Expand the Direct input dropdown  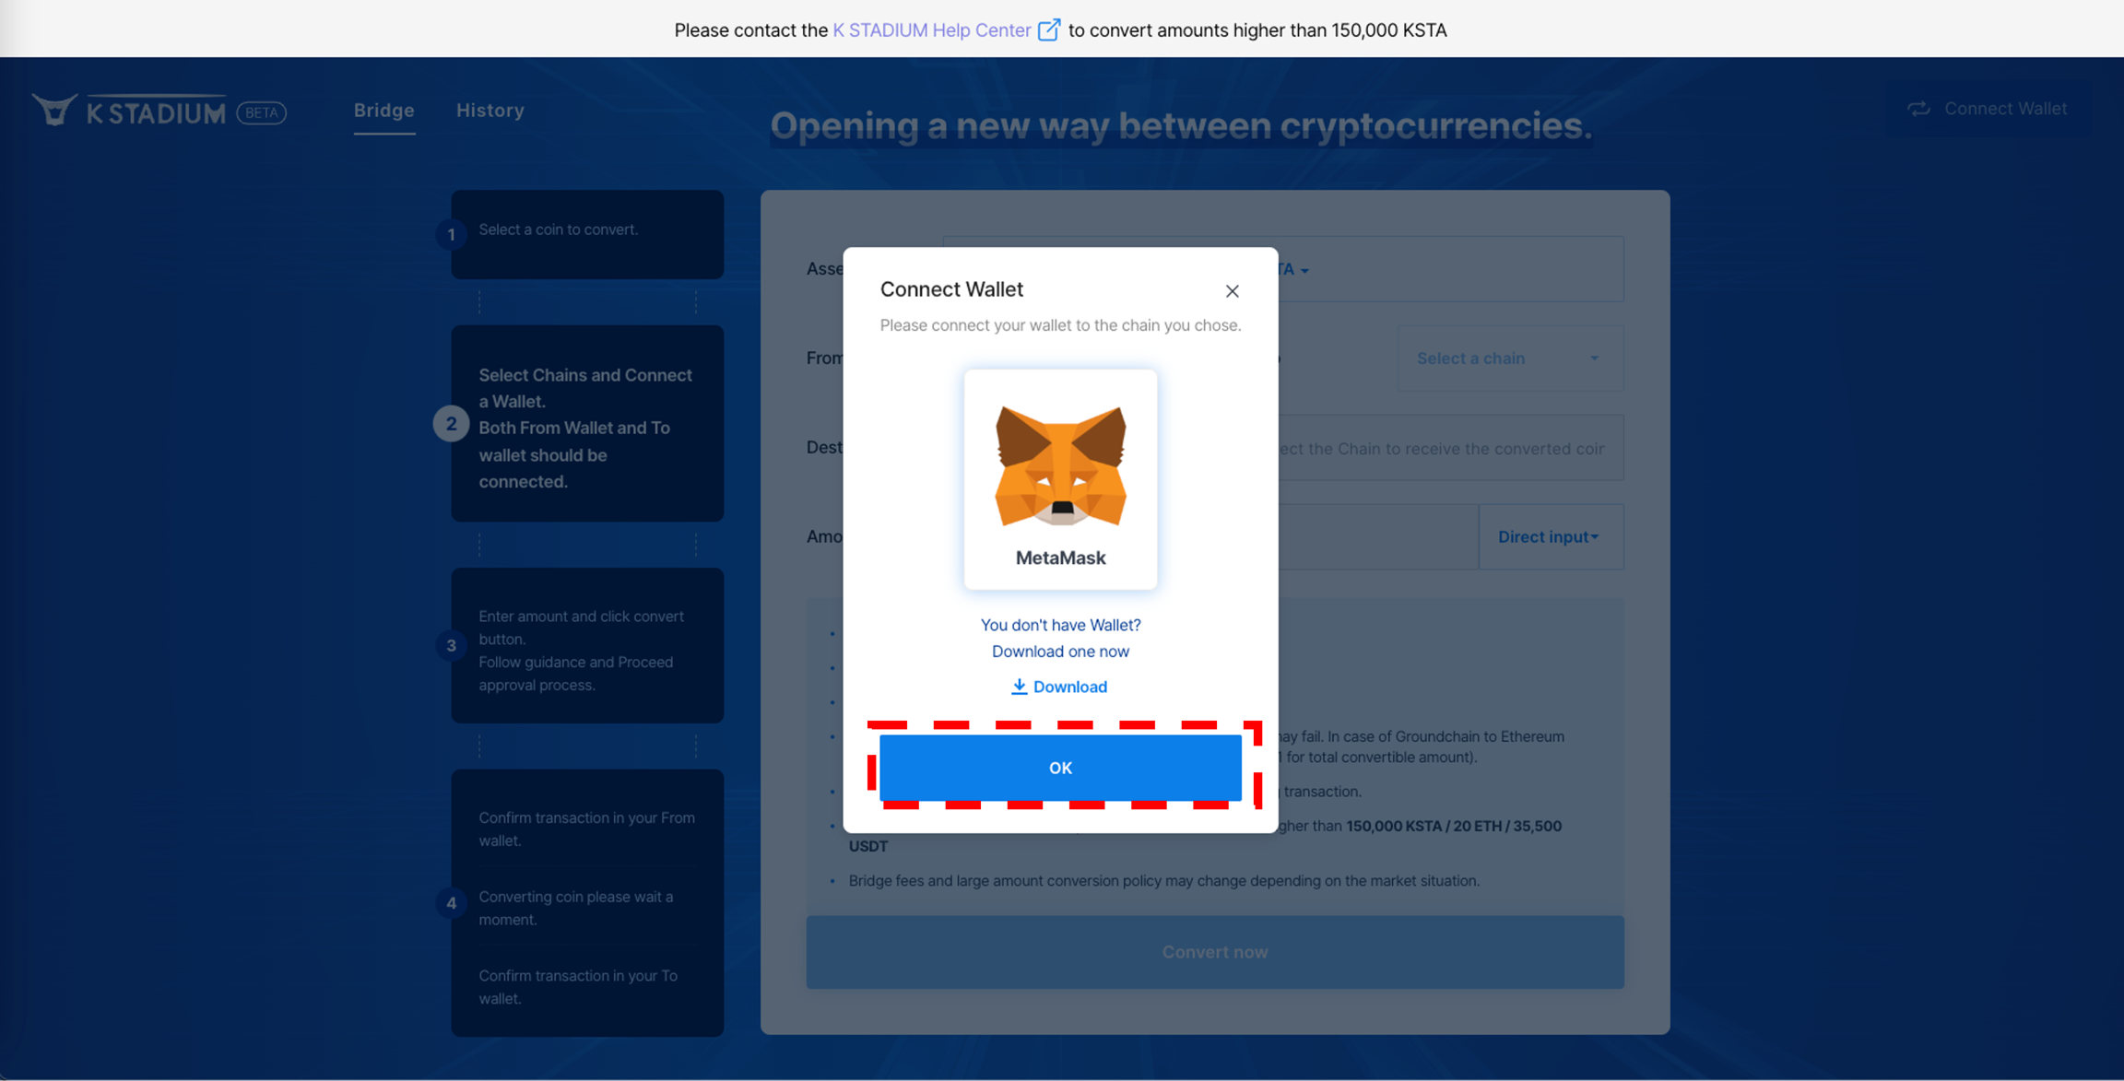[1550, 537]
